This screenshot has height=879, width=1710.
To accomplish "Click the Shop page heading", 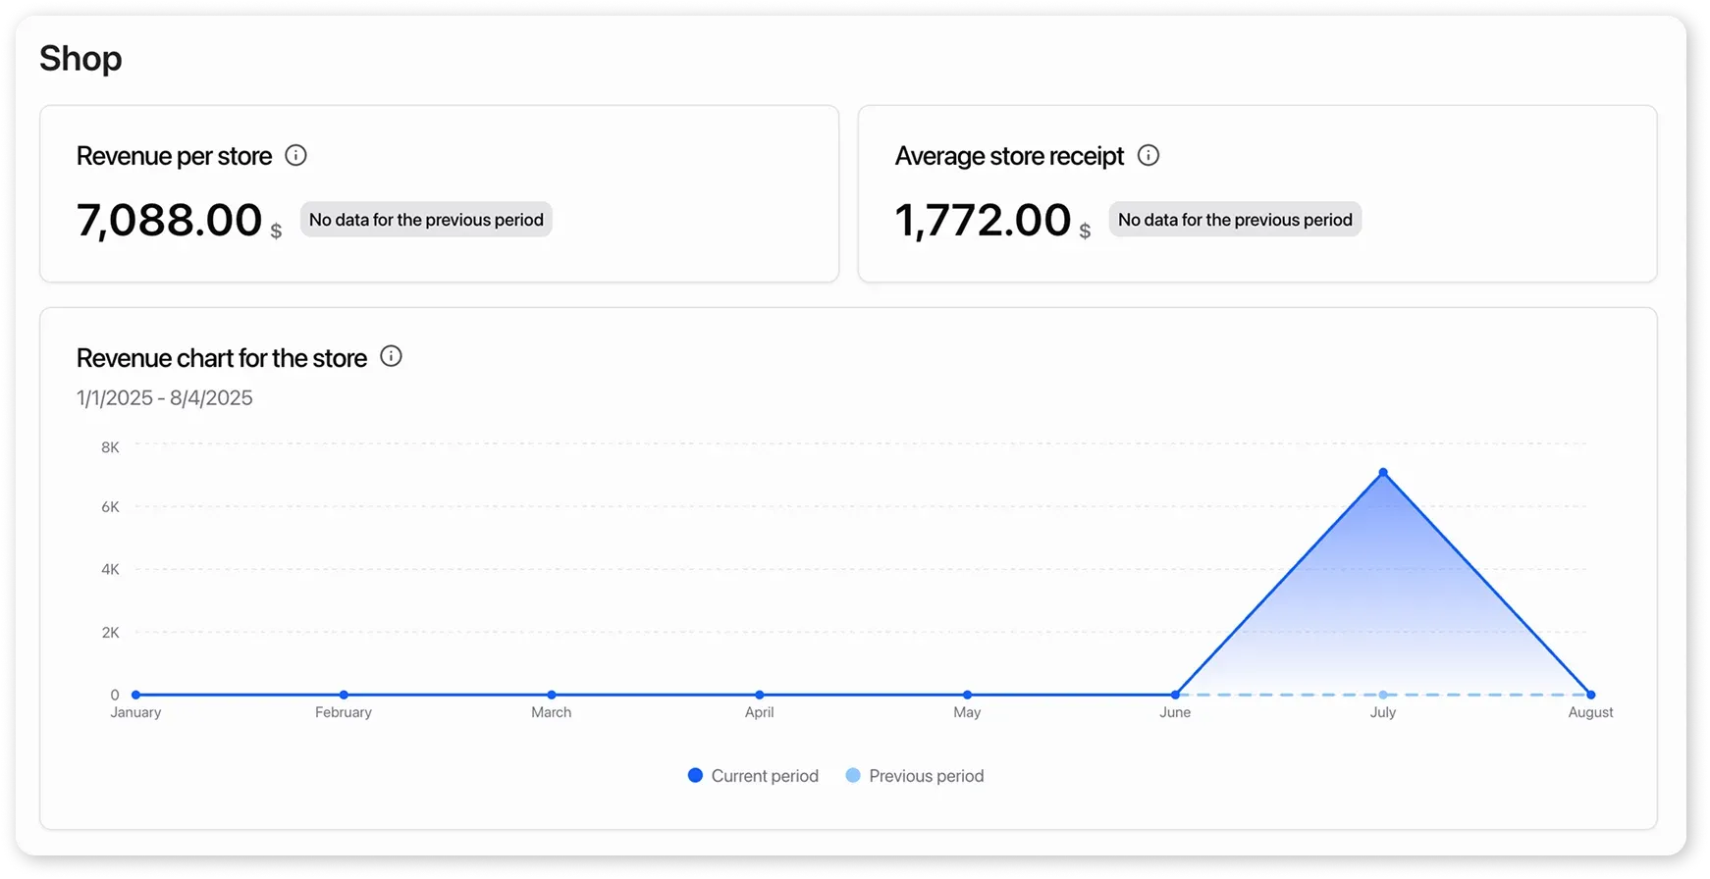I will 80,58.
